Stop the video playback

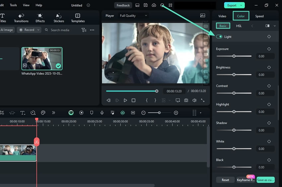point(133,100)
